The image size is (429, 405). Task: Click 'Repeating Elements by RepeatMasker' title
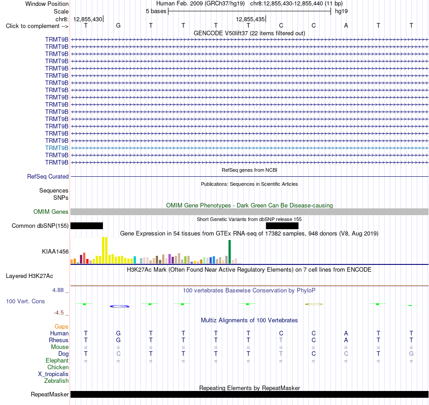click(x=249, y=388)
